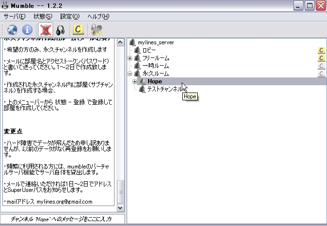Image resolution: width=327 pixels, height=226 pixels.
Task: Maximize the Mumble window
Action: pyautogui.click(x=309, y=6)
